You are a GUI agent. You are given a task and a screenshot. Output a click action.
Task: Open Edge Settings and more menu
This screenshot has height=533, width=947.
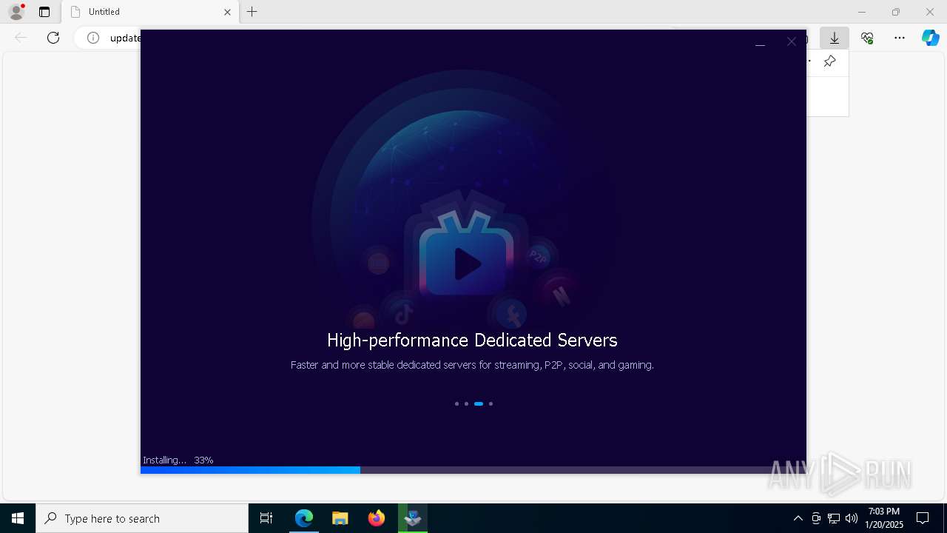(x=900, y=38)
